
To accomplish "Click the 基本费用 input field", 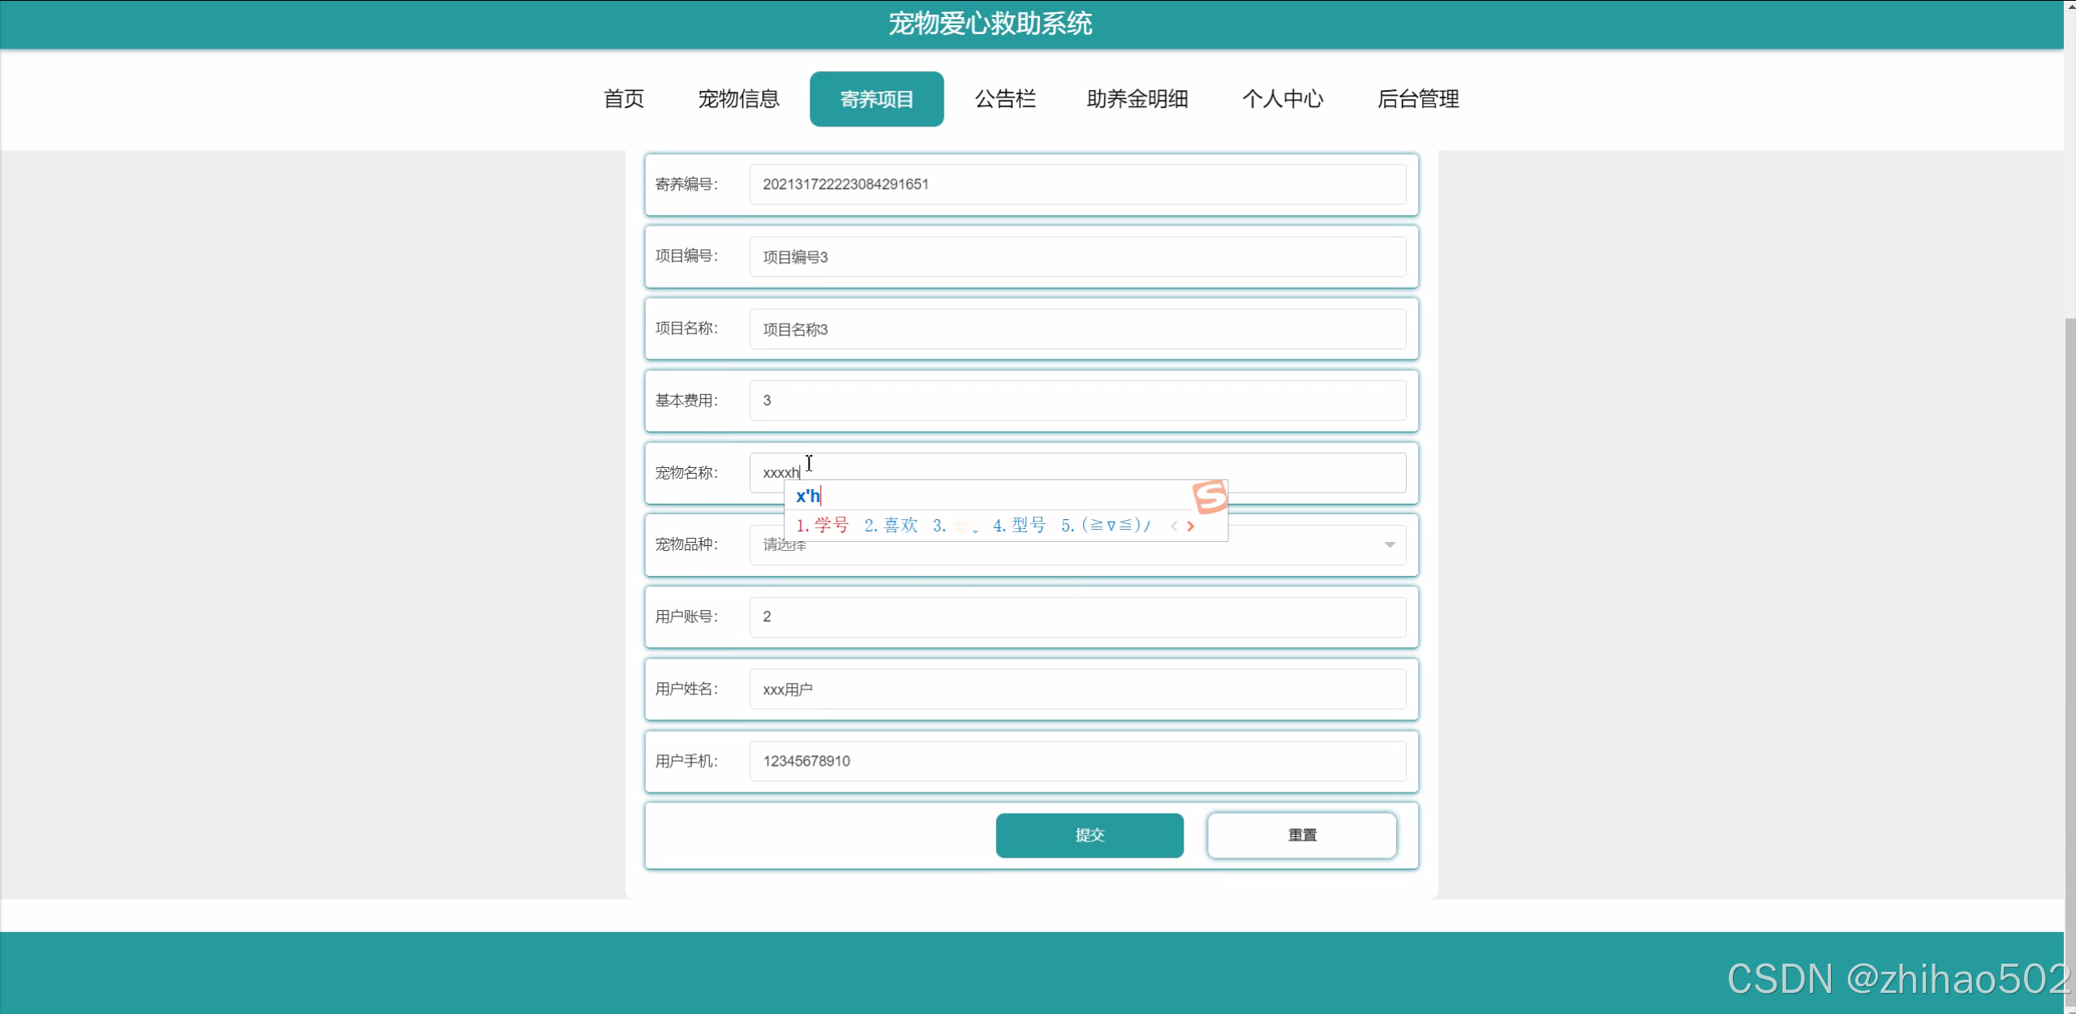I will pyautogui.click(x=1077, y=401).
